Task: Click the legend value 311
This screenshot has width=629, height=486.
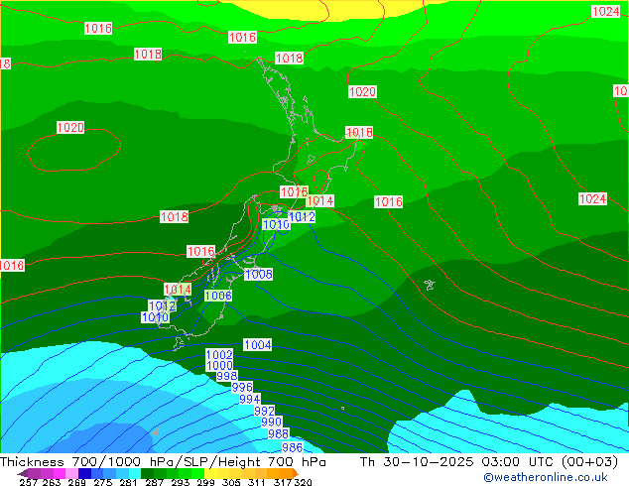Action: [257, 482]
